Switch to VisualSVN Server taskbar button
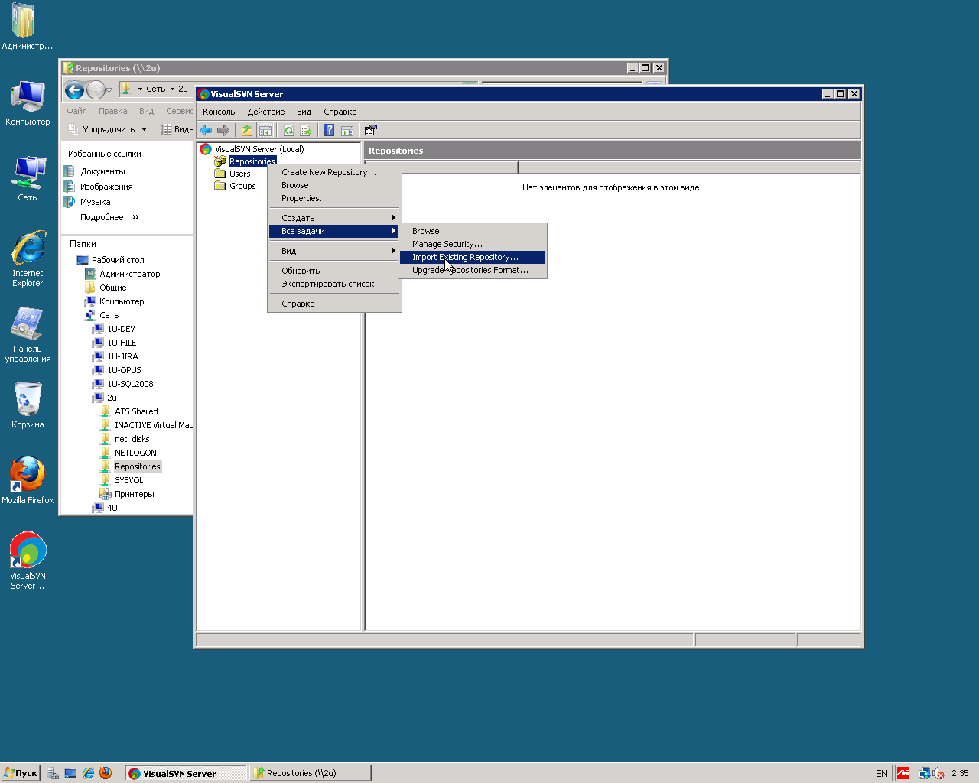The width and height of the screenshot is (979, 783). click(186, 773)
